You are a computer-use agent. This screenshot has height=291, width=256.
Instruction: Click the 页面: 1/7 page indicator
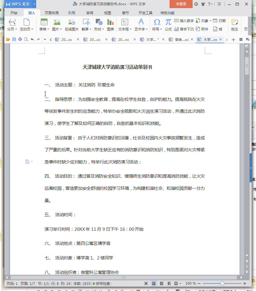point(27,283)
